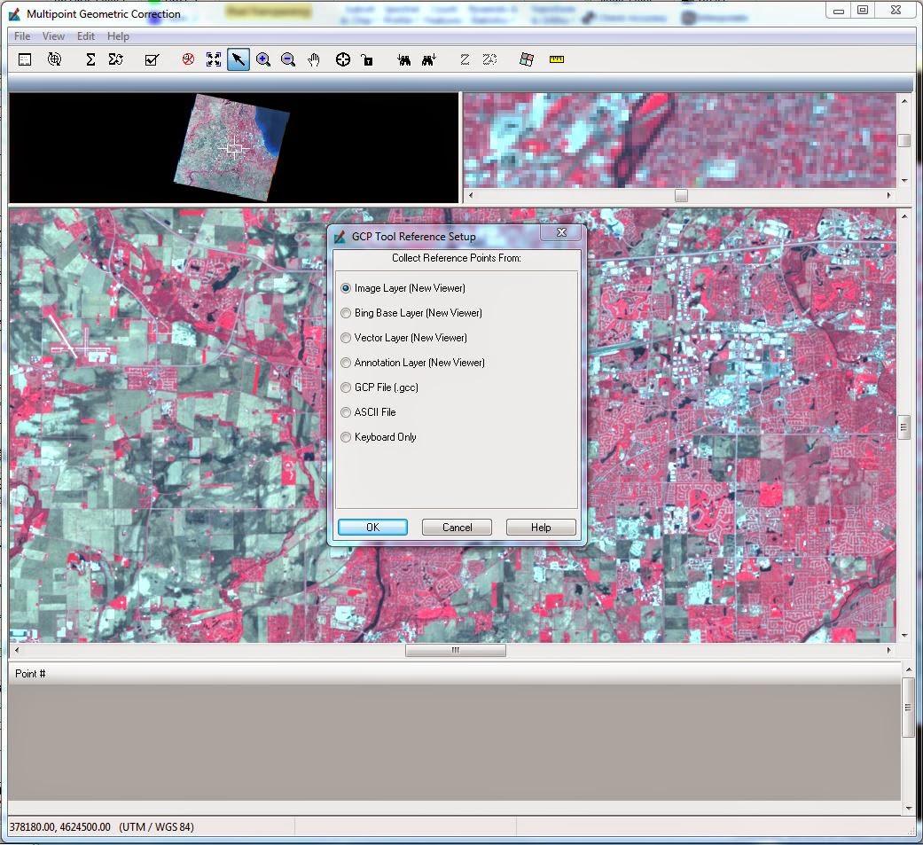Open the geometric model properties icon
923x845 pixels.
pos(25,59)
